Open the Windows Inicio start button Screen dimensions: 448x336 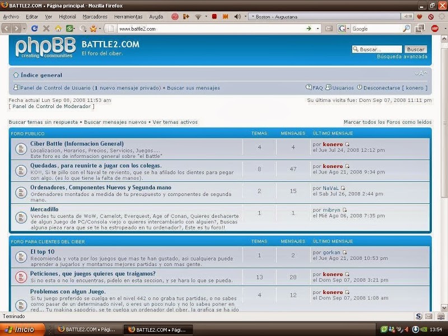coord(22,329)
